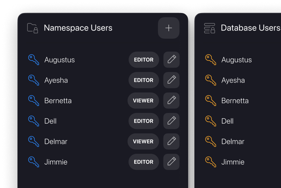The image size is (281, 188).
Task: Select Dell in Namespace Users list
Action: pyautogui.click(x=51, y=121)
